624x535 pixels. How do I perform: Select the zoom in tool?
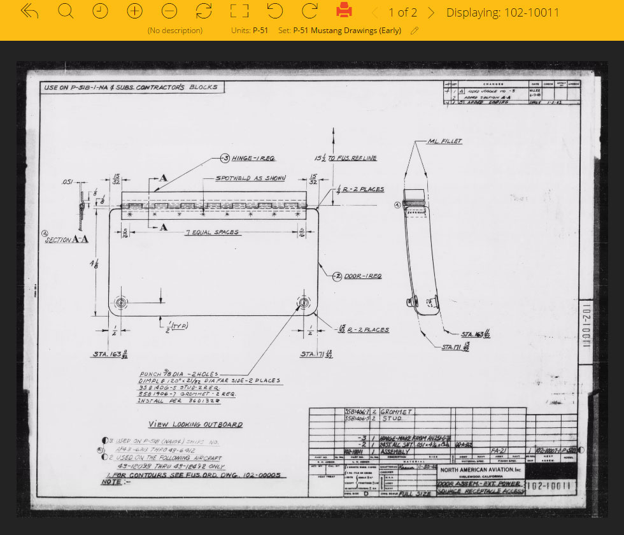click(x=134, y=11)
